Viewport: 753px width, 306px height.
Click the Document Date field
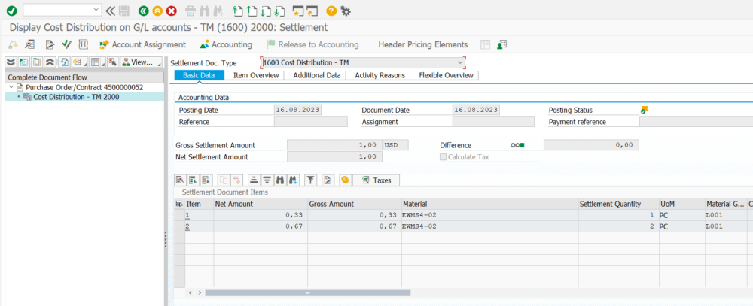pyautogui.click(x=476, y=110)
